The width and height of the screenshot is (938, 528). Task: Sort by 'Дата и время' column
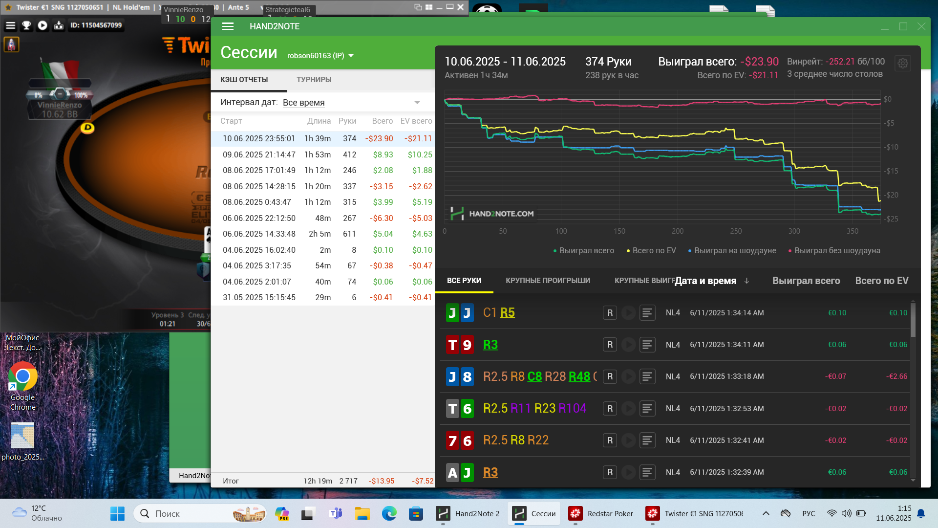click(711, 281)
